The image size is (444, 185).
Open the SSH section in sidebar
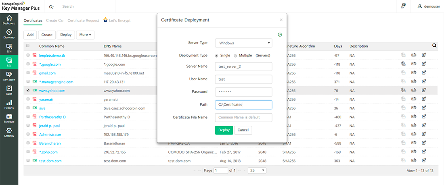pyautogui.click(x=9, y=48)
